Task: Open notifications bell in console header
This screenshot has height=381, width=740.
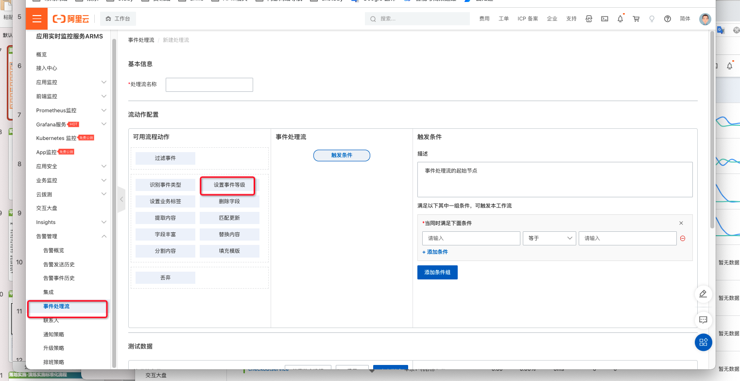Action: click(620, 19)
